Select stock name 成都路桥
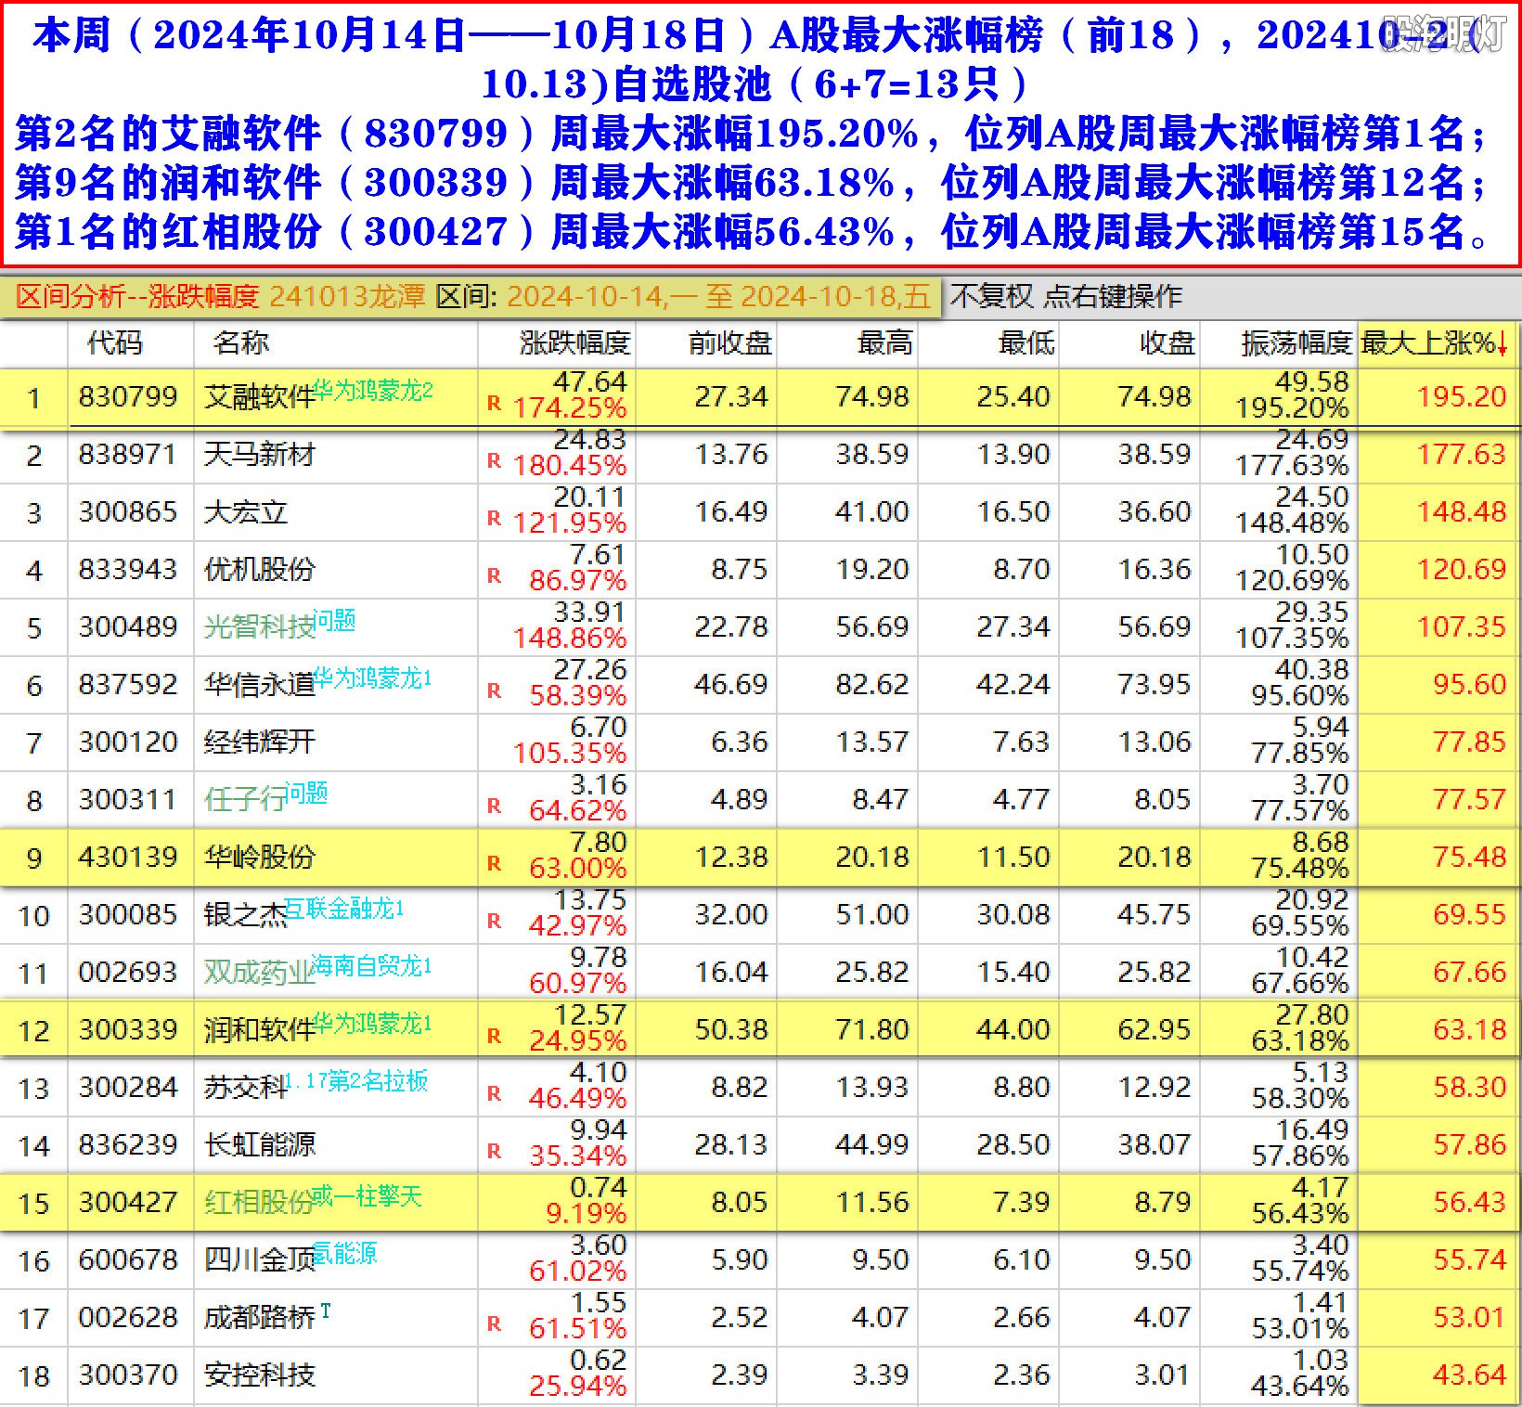The height and width of the screenshot is (1407, 1522). (x=260, y=1318)
